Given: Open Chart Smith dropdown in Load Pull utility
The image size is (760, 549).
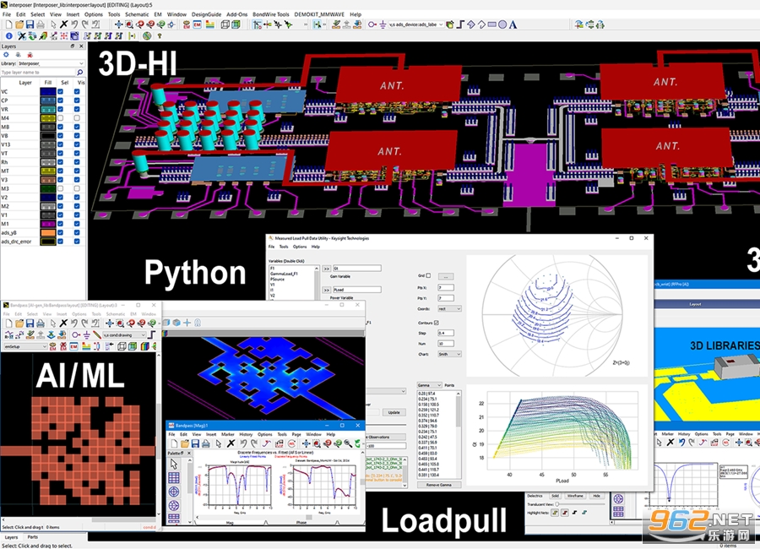Looking at the screenshot, I should [449, 354].
